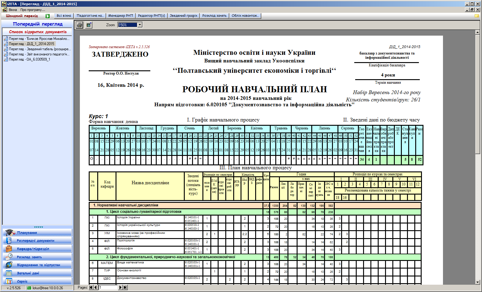The width and height of the screenshot is (482, 292).
Task: Click the Список відкритих документів header
Action: coord(37,32)
